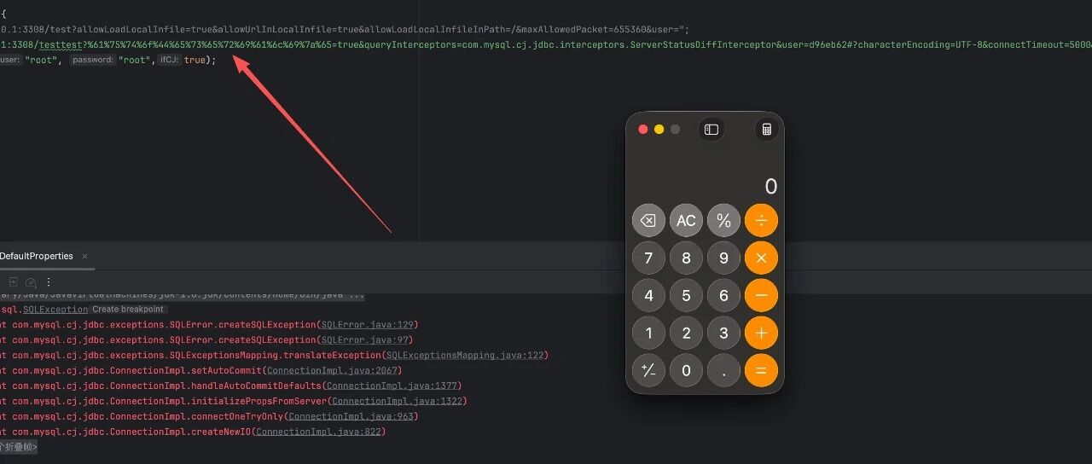Viewport: 1092px width, 464px height.
Task: Click digit 7 on the Calculator
Action: (x=648, y=258)
